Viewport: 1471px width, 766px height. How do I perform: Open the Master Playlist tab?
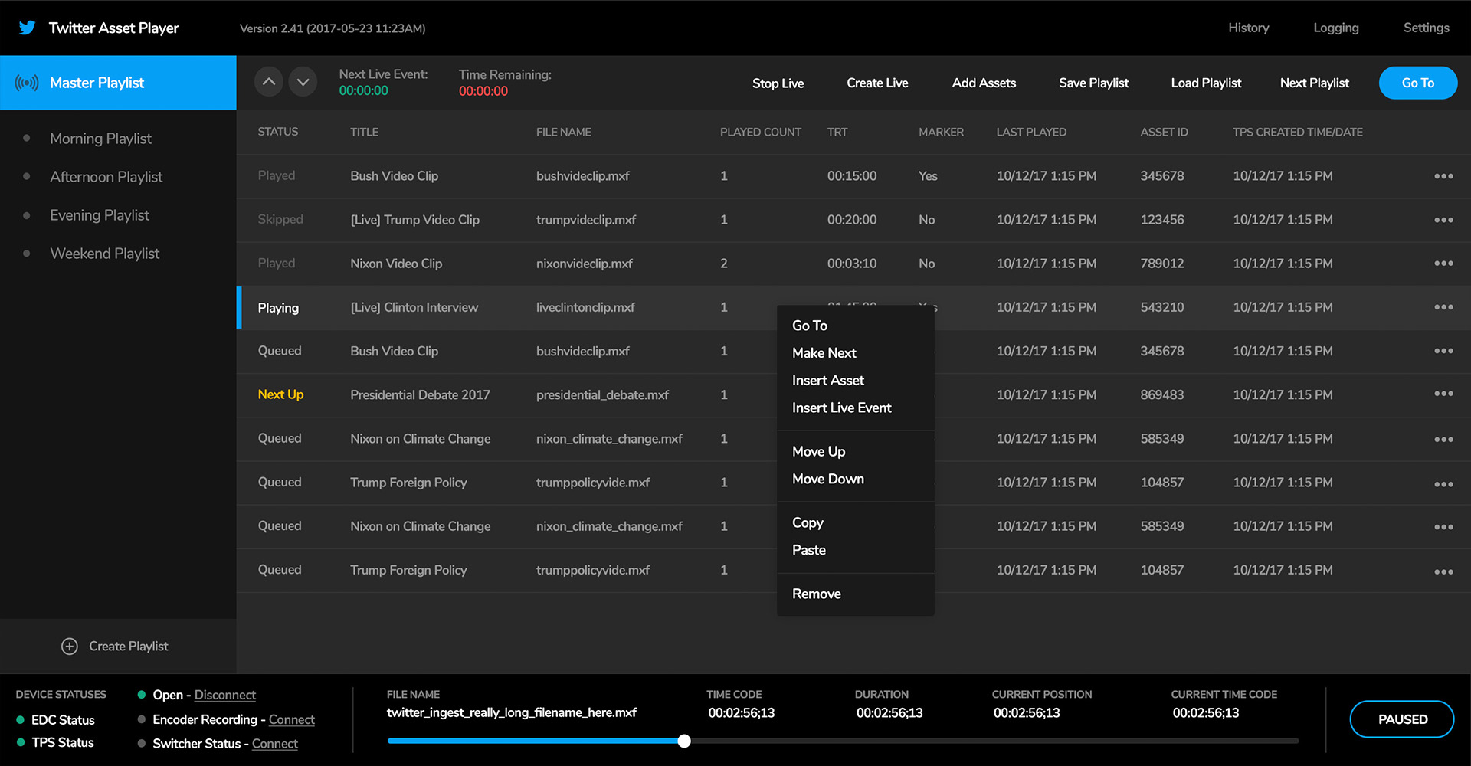tap(118, 83)
